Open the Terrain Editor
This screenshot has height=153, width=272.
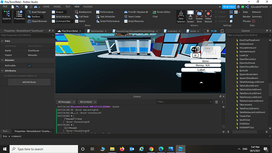coord(161,12)
